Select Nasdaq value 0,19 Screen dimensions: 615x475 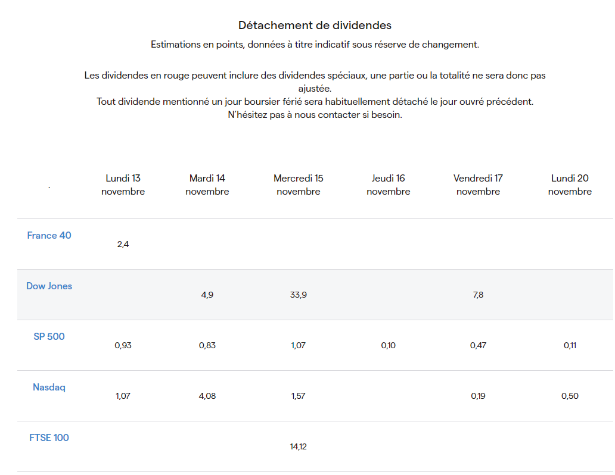478,396
